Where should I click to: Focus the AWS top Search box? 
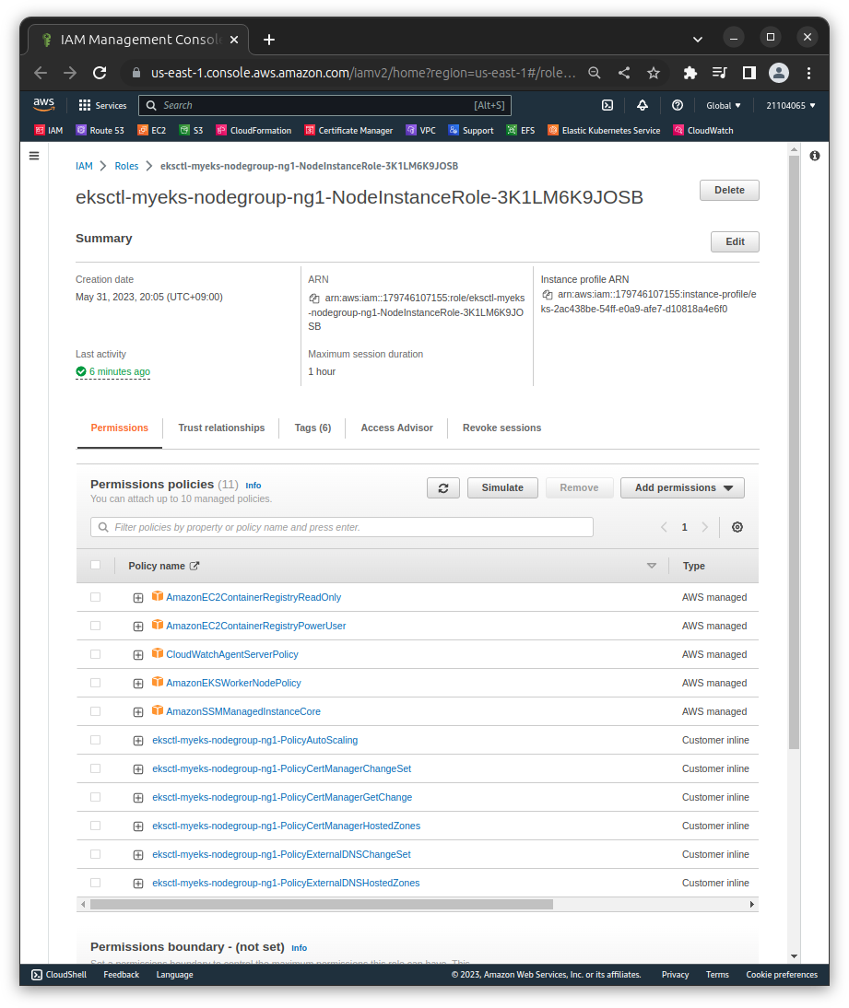coord(324,105)
